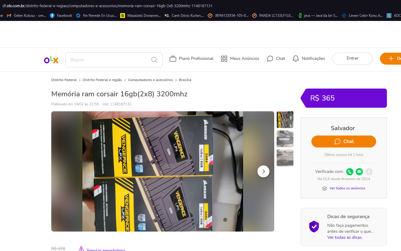Screen dimensions: 401x251
Task: Click the search magnifier icon
Action: click(x=154, y=60)
